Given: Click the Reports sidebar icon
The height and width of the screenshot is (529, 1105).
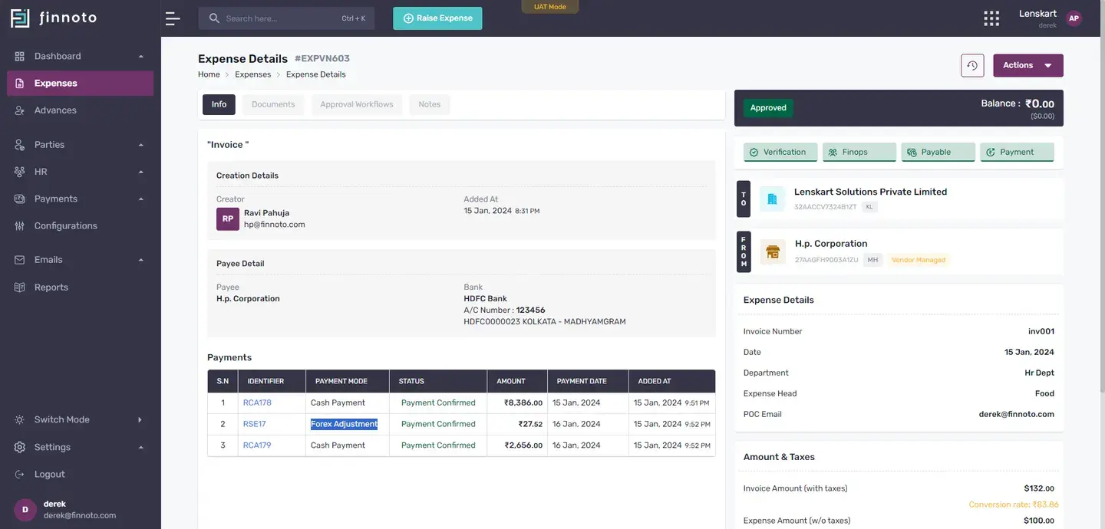Looking at the screenshot, I should coord(20,287).
